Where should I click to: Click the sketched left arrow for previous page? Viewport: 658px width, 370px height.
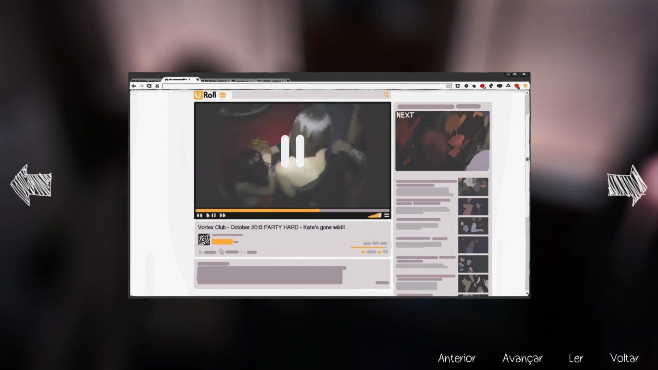(x=31, y=185)
